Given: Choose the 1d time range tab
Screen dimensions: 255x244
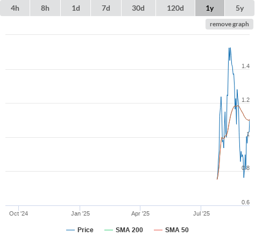Looking at the screenshot, I should (x=76, y=8).
